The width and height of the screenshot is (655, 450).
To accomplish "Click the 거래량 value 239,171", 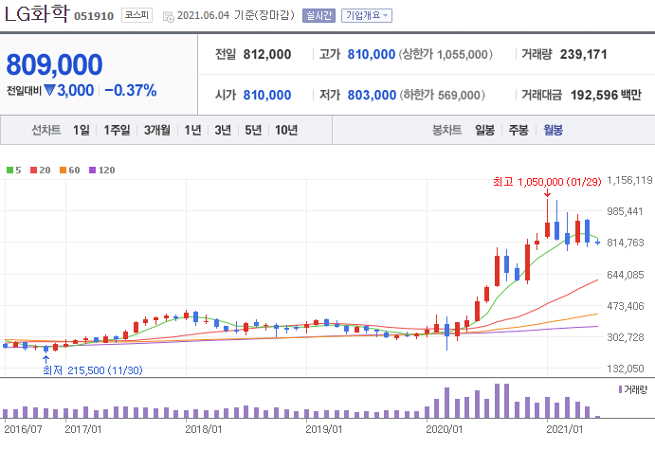I will pyautogui.click(x=584, y=54).
